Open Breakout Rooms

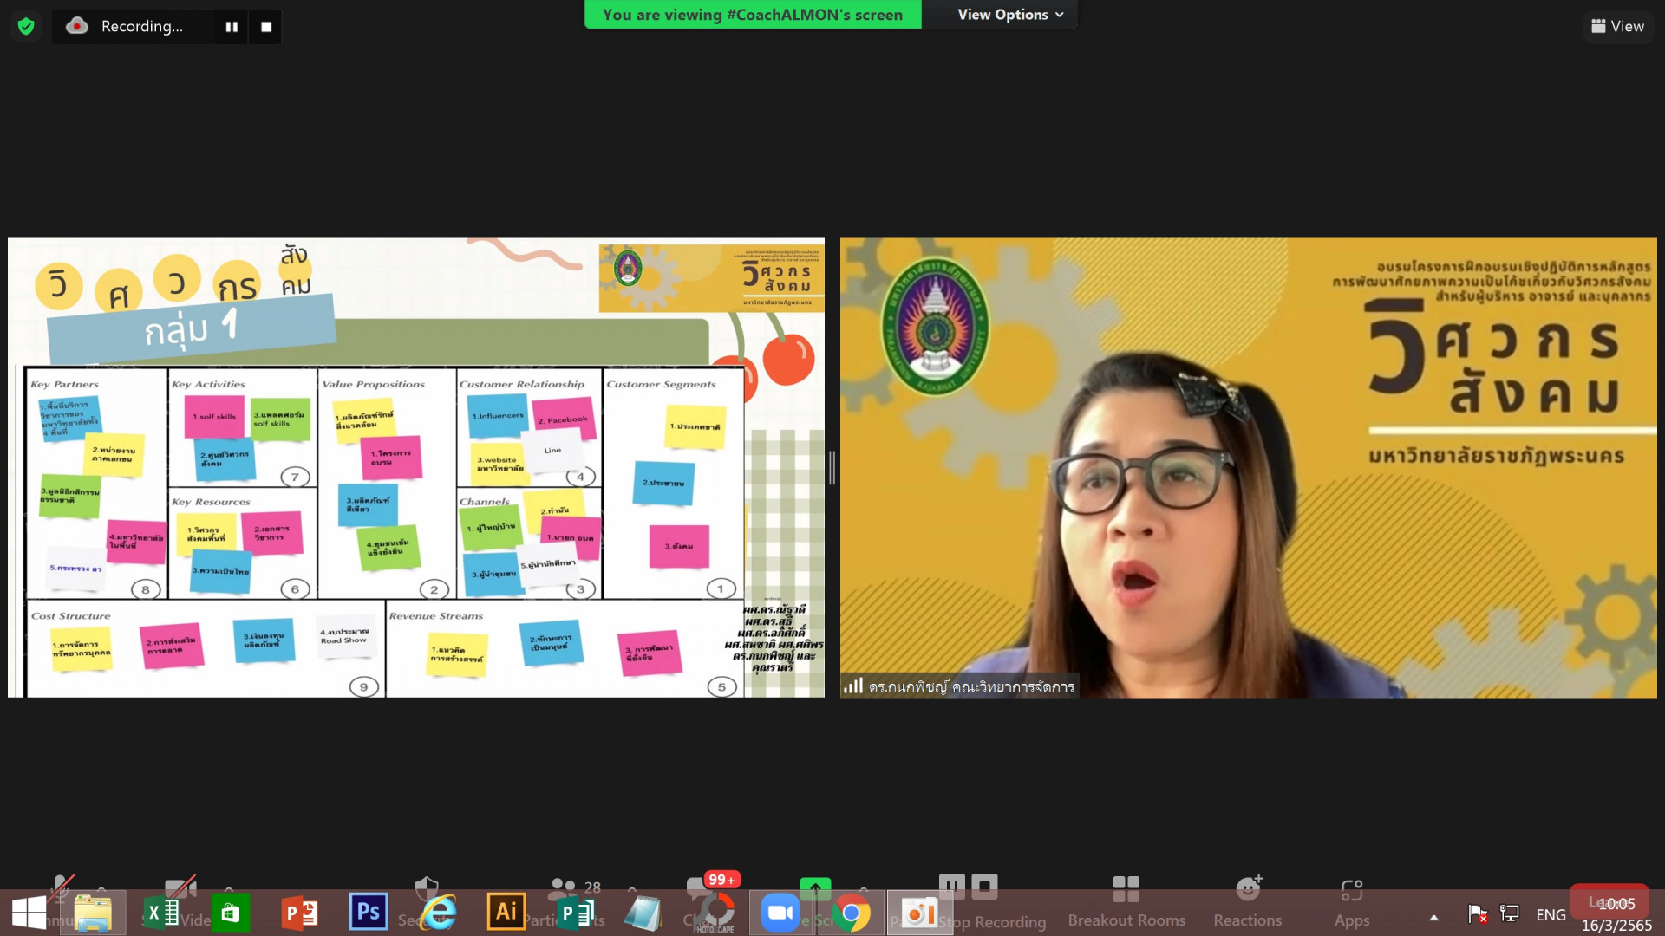[x=1126, y=901]
